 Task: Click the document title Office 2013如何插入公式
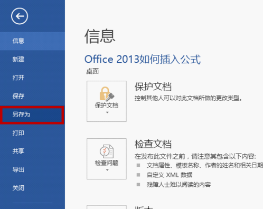(143, 59)
